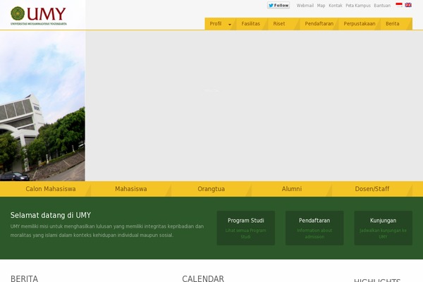Switch language to English flag
This screenshot has width=423, height=282.
pyautogui.click(x=408, y=5)
